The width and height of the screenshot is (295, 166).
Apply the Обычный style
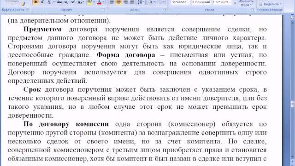pyautogui.click(x=201, y=2)
